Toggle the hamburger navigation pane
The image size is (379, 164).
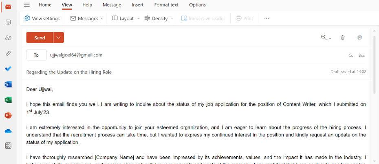point(27,5)
